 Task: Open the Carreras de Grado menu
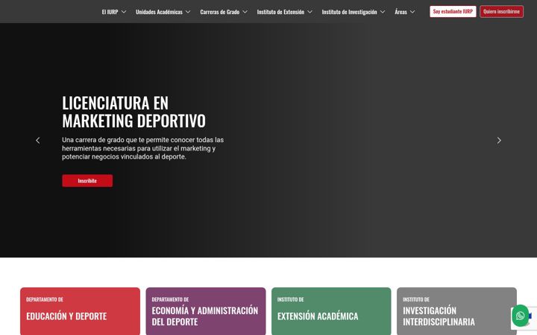pyautogui.click(x=219, y=12)
